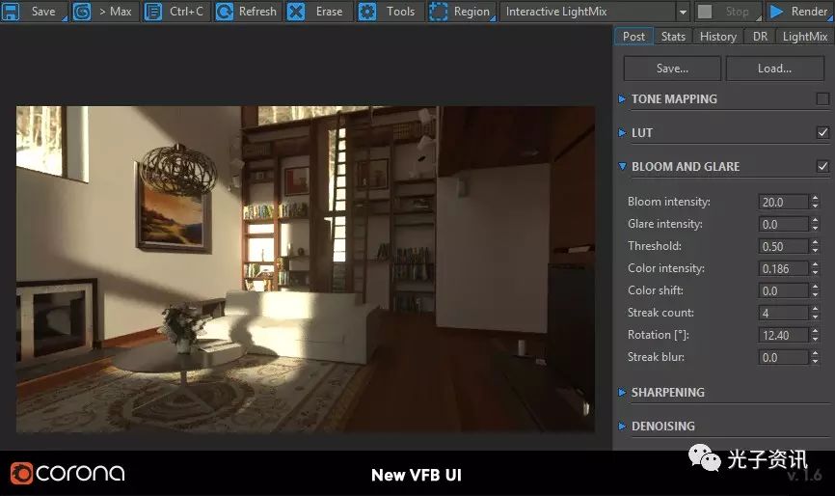Increase Bloom intensity with up spinner
The height and width of the screenshot is (496, 835).
tap(815, 198)
